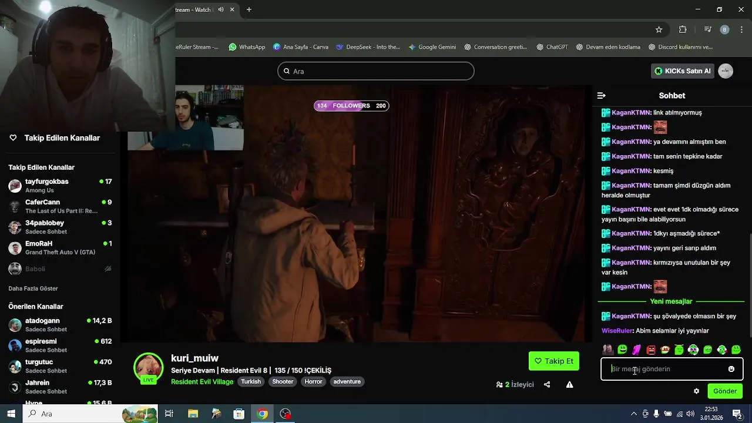Screen dimensions: 752x423
Task: Open the WhatsApp bookmark
Action: 247,47
